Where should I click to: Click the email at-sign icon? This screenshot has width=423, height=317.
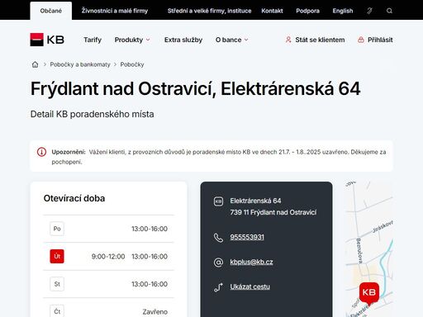coord(218,263)
